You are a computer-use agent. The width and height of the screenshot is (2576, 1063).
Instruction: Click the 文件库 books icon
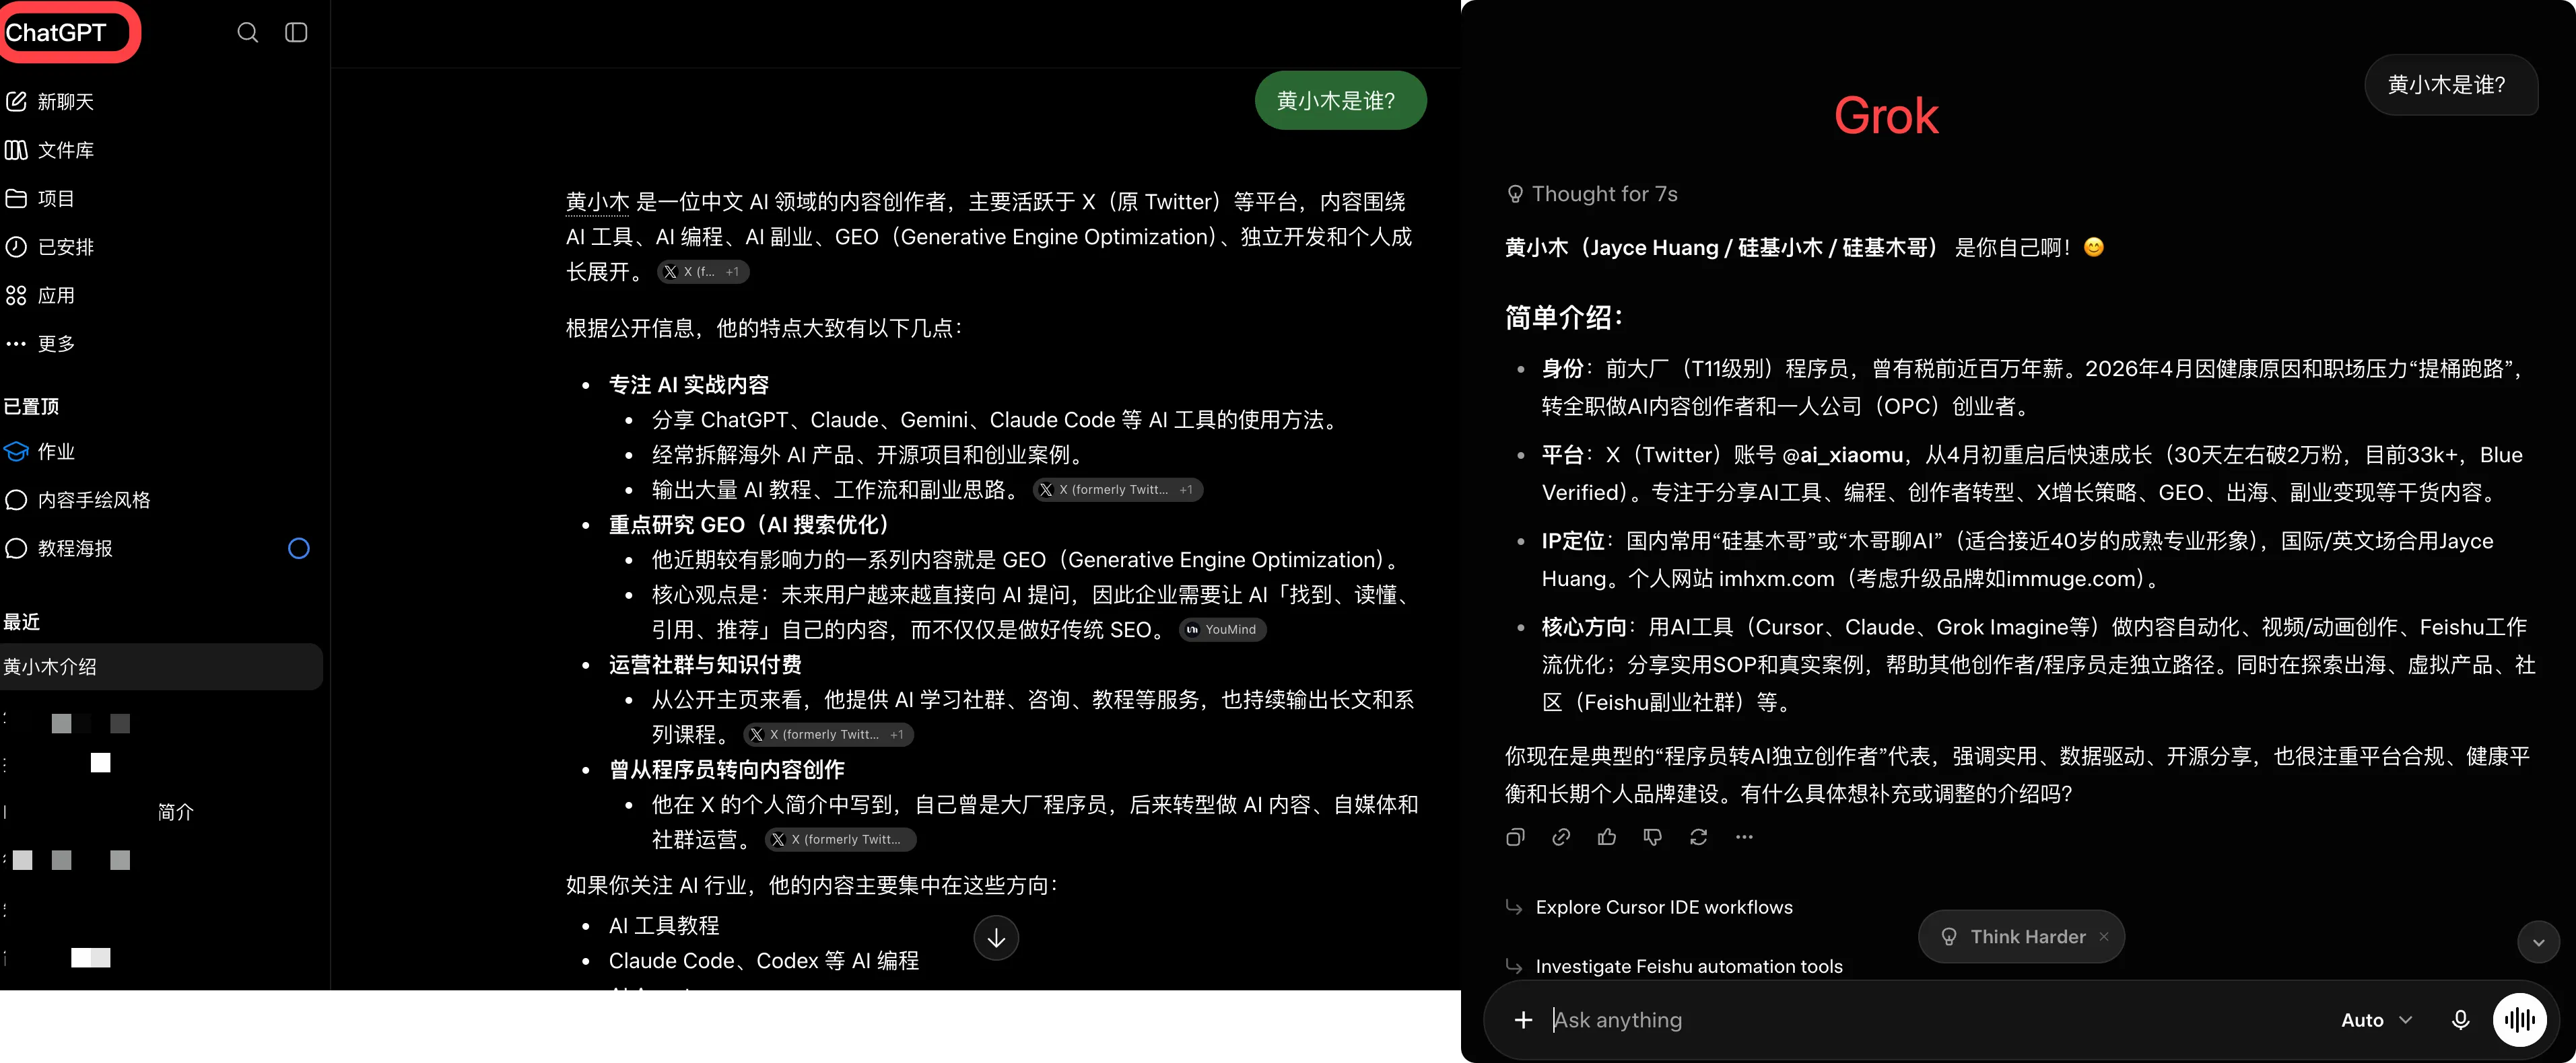(x=16, y=150)
